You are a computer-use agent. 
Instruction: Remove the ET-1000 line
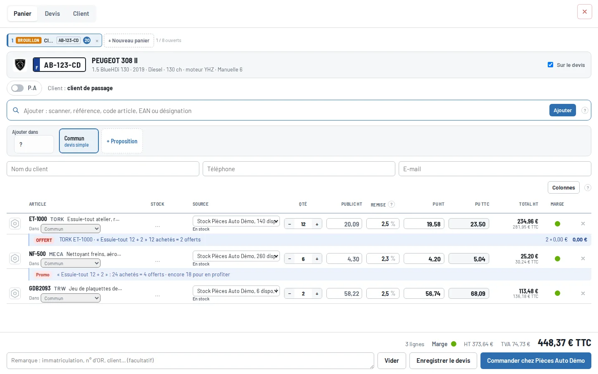583,224
